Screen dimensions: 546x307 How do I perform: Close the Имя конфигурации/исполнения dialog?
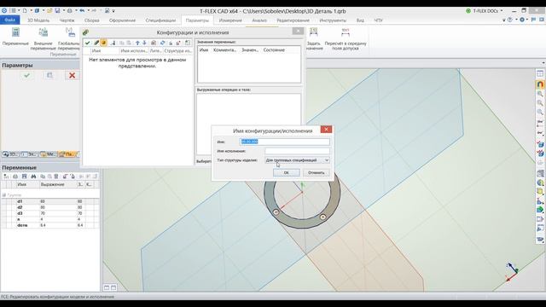click(x=326, y=130)
